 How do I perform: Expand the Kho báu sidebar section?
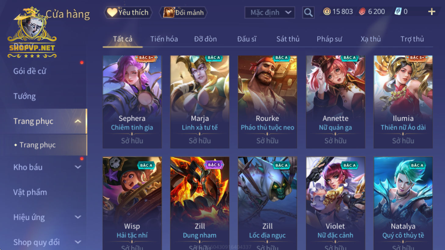click(x=78, y=167)
